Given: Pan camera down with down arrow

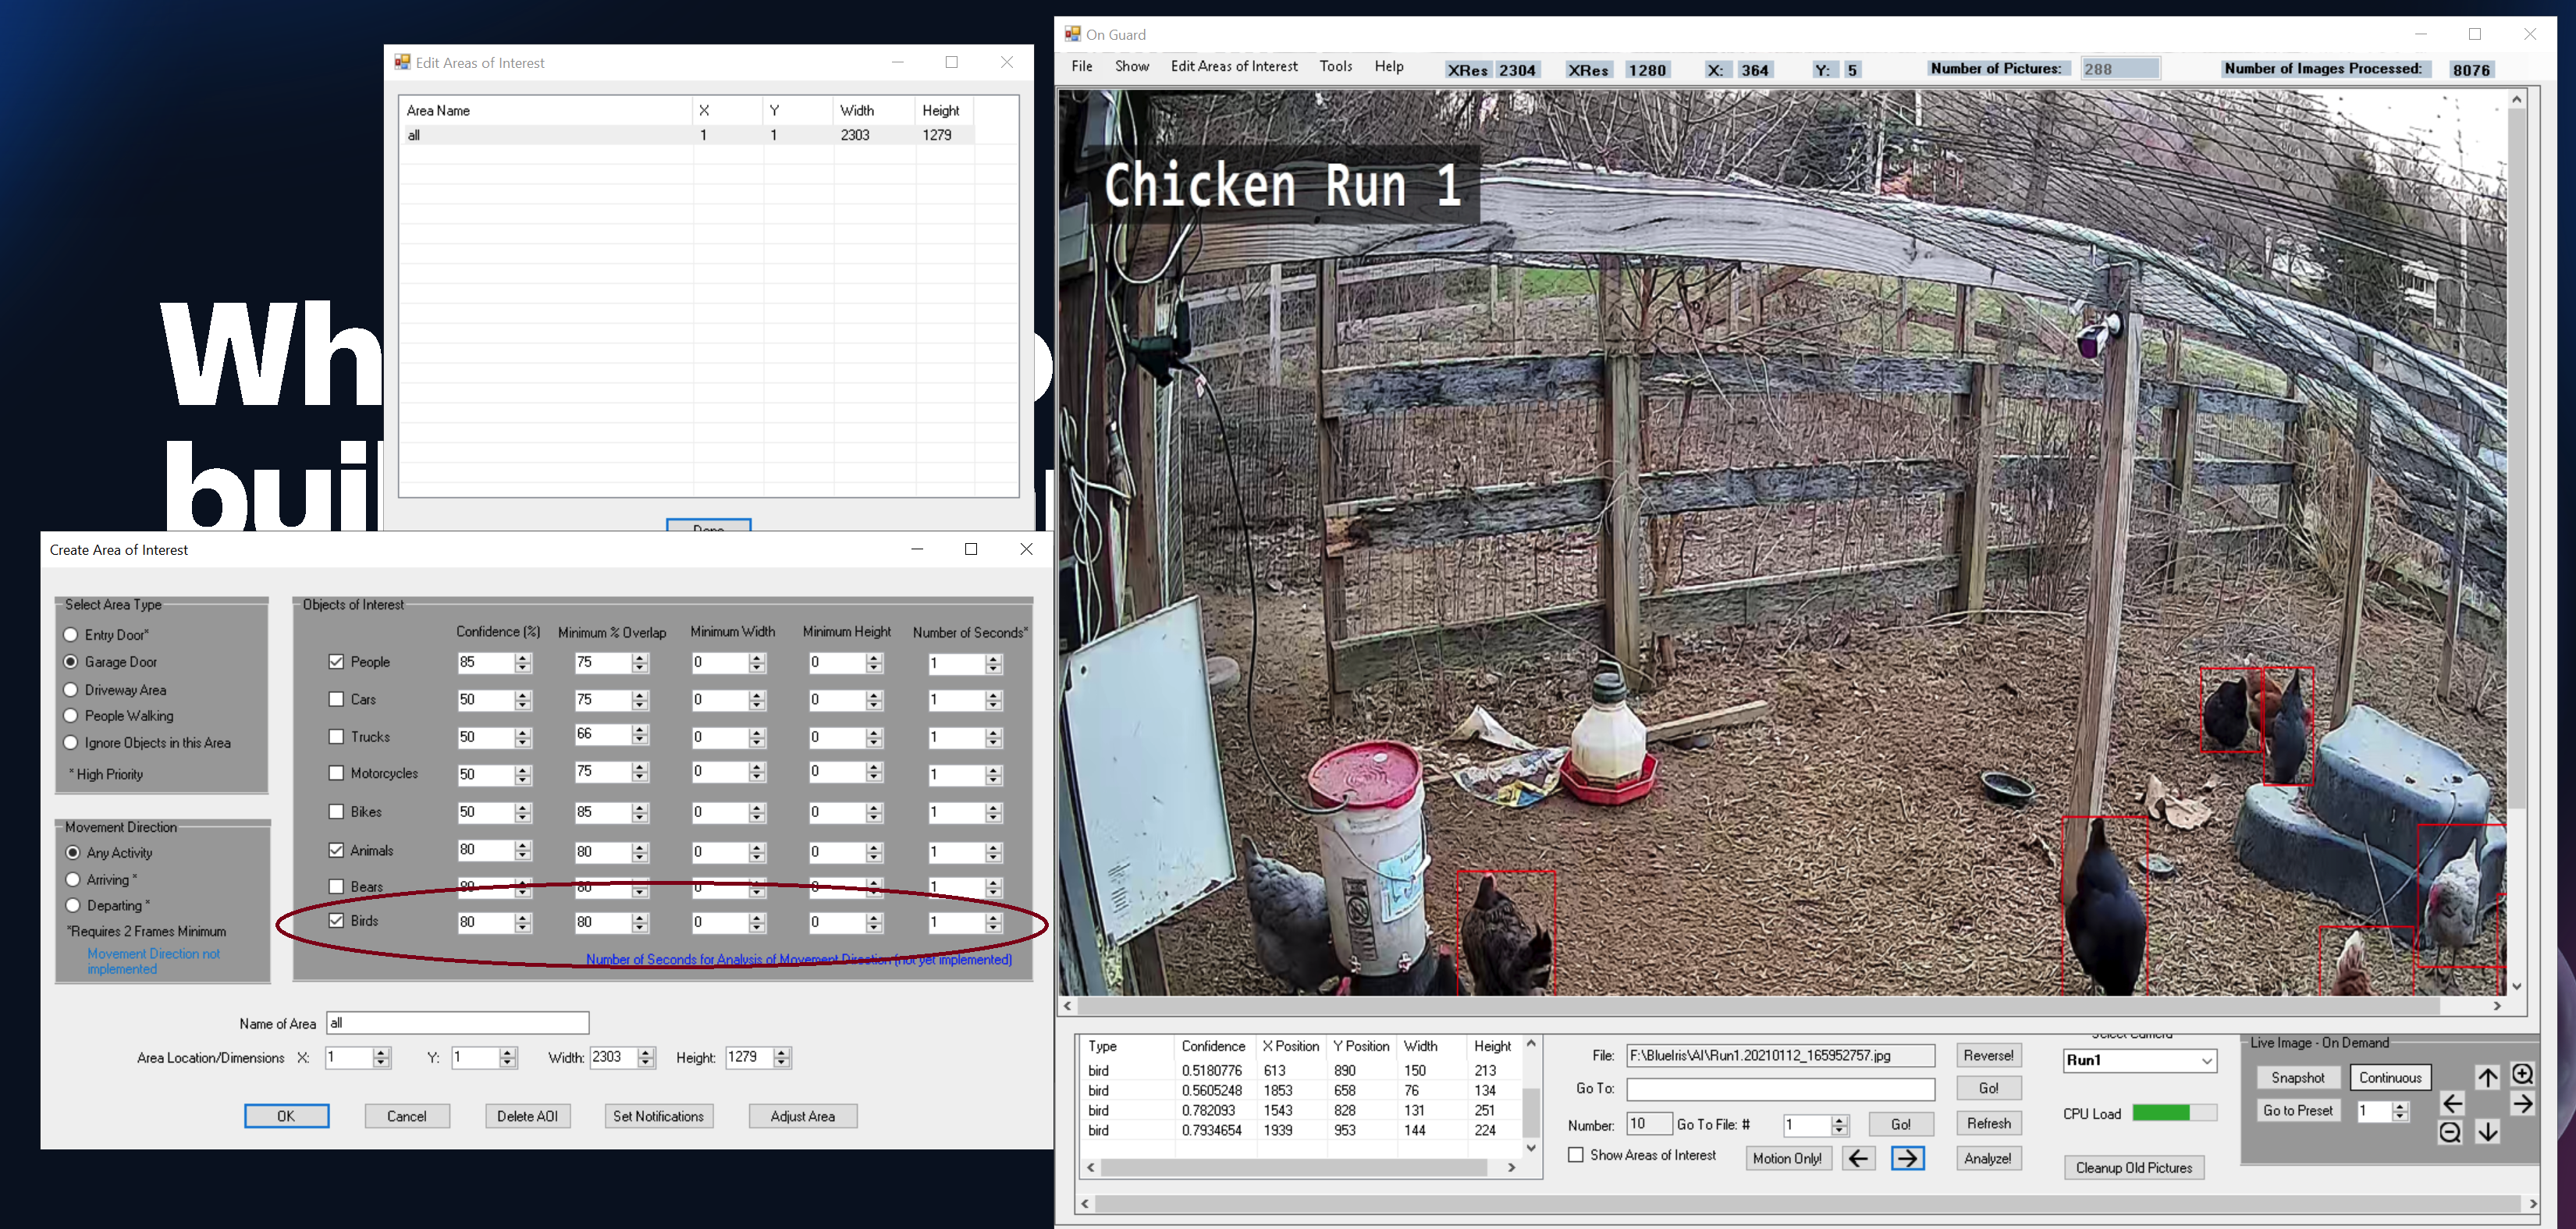Looking at the screenshot, I should coord(2487,1132).
